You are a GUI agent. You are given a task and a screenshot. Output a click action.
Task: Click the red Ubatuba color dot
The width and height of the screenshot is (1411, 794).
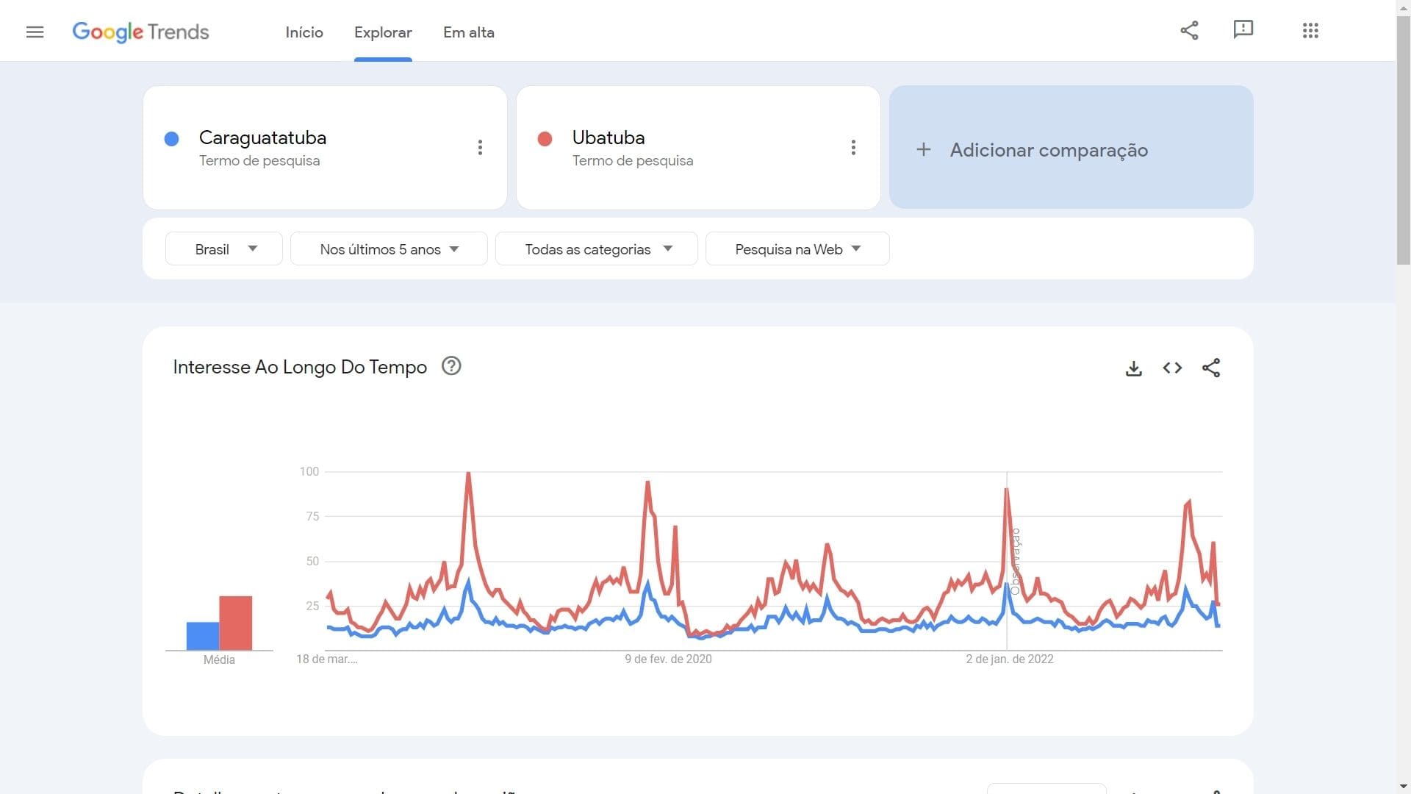(x=545, y=139)
